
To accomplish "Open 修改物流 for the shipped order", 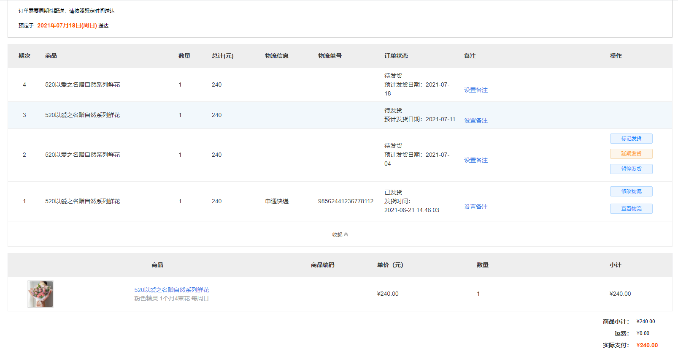I will click(x=631, y=191).
